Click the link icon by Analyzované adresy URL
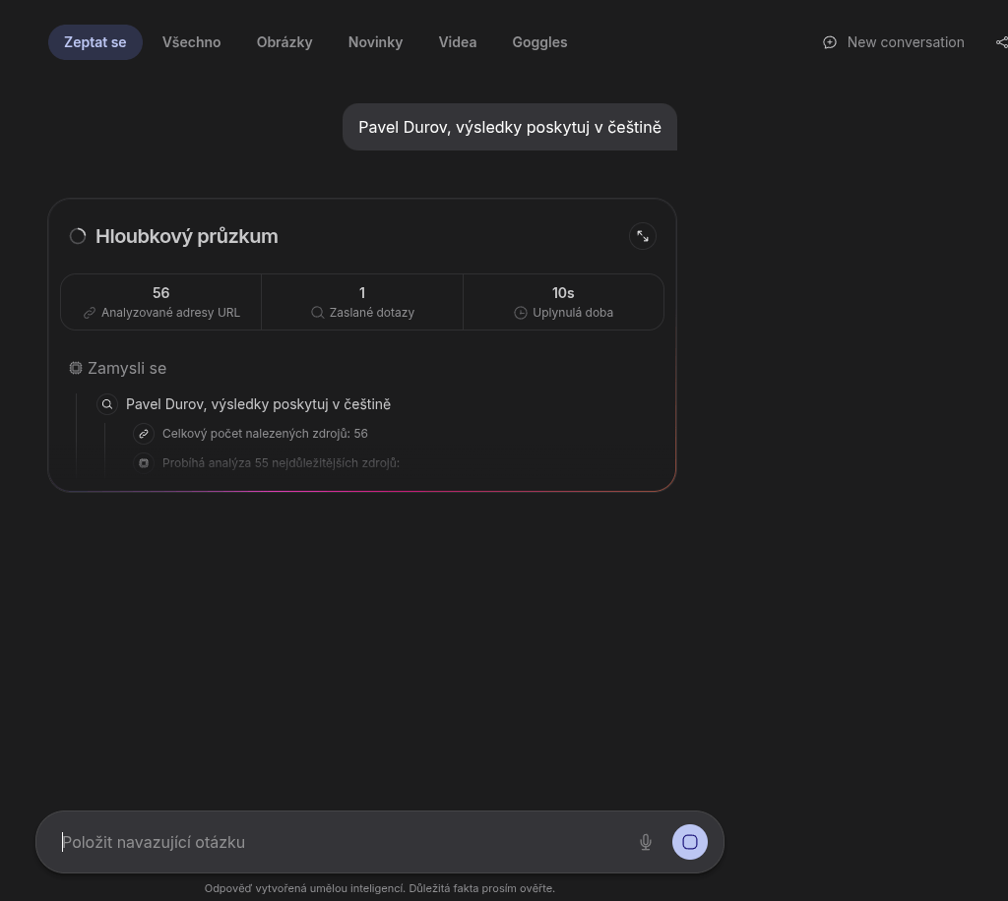The width and height of the screenshot is (1008, 901). [90, 313]
